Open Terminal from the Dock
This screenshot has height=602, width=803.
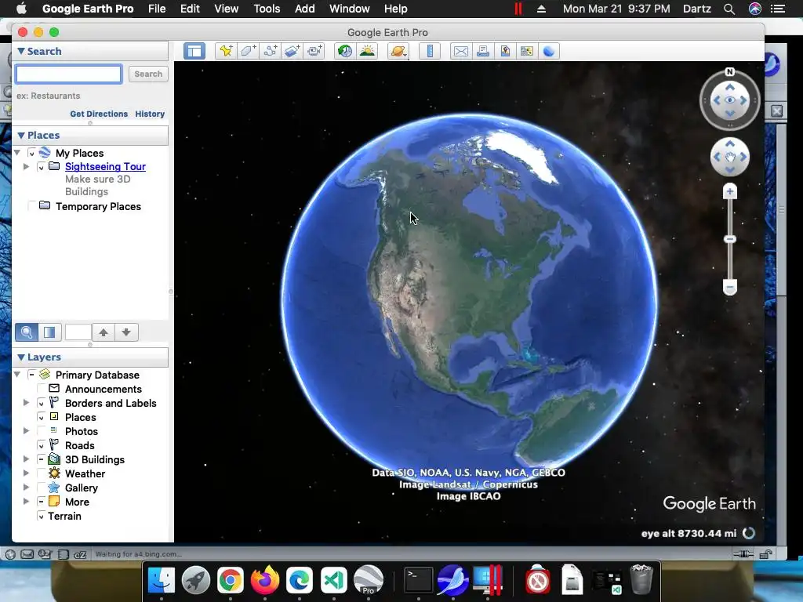point(419,581)
